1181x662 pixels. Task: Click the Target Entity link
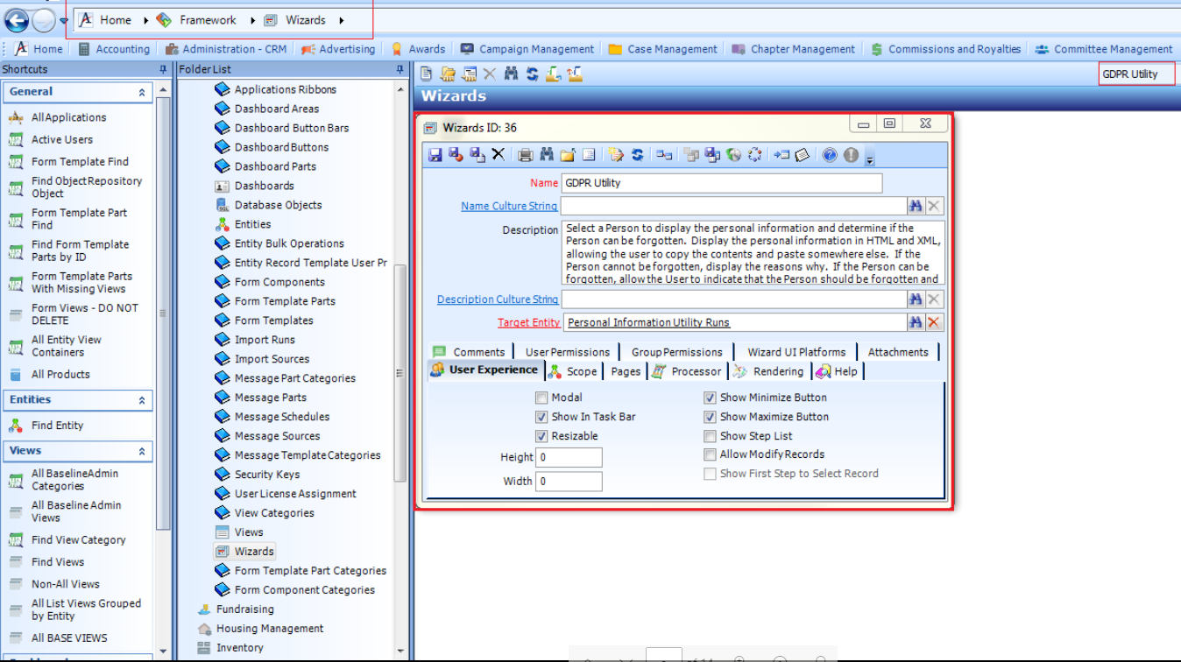coord(528,322)
